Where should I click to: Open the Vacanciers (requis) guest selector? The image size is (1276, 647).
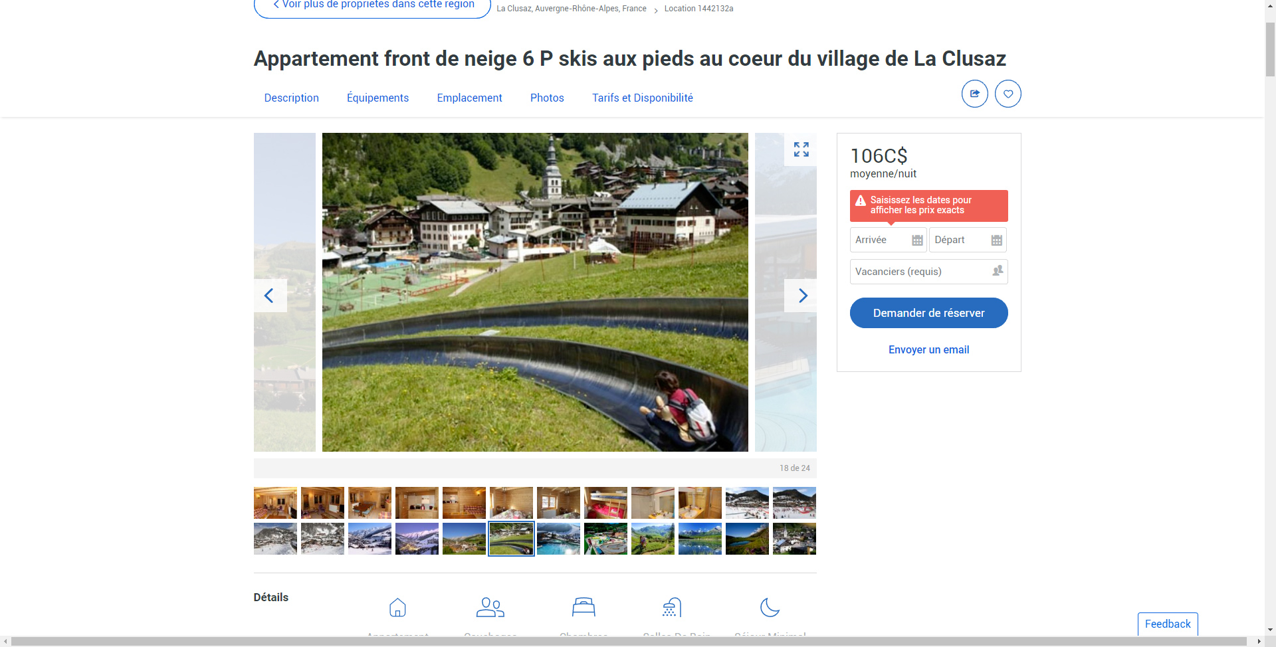pos(928,272)
